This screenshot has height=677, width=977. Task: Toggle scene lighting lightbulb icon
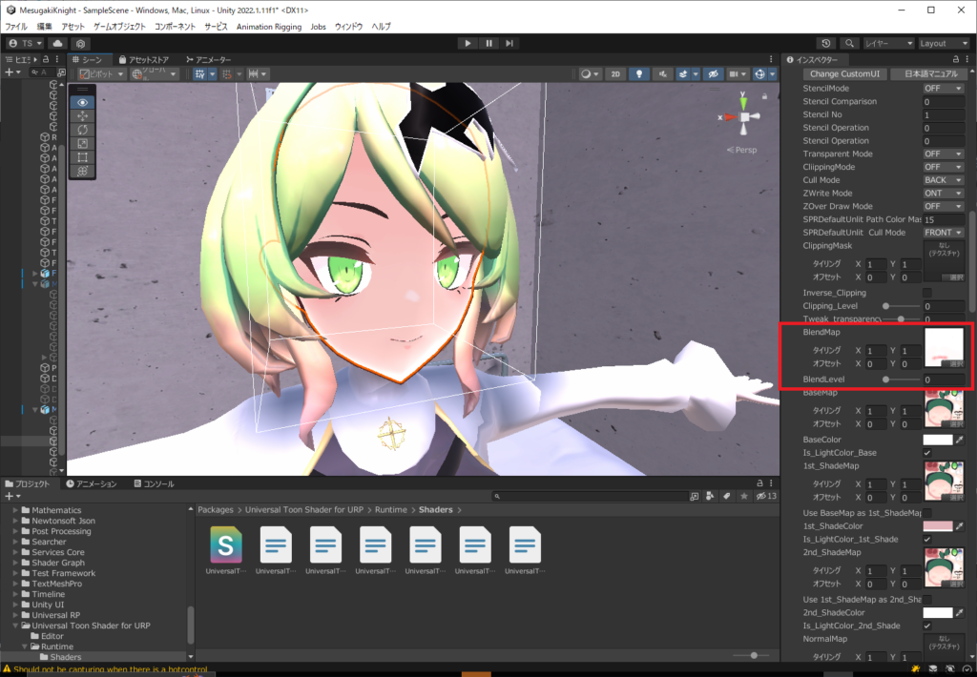point(640,74)
